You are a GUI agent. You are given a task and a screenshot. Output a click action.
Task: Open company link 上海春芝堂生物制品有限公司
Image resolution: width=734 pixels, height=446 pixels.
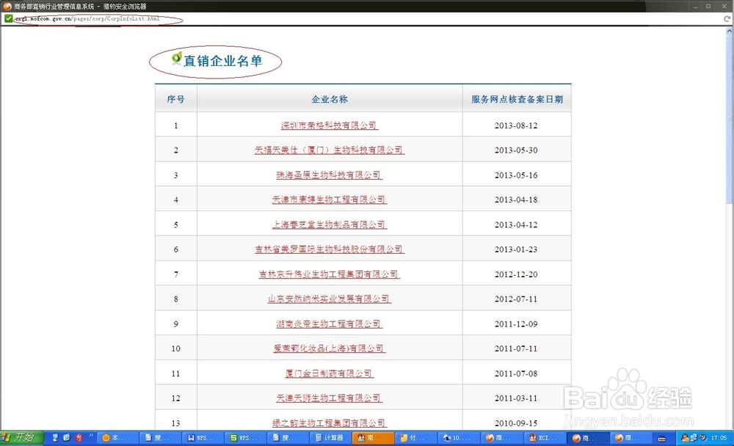point(330,224)
